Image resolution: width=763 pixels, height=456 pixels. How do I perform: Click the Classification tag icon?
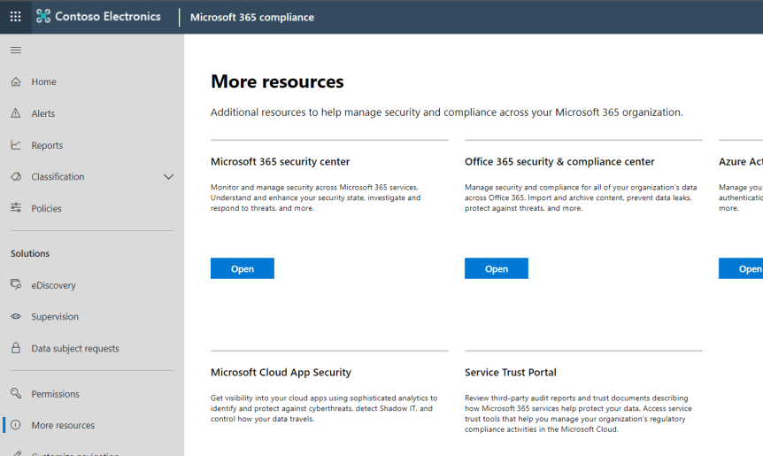[x=16, y=177]
